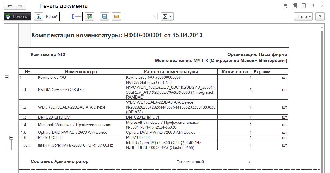Click row number 1.3 cell
330x173 pixels.
pos(28,117)
